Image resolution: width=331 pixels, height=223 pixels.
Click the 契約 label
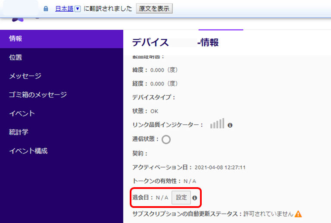(140, 154)
